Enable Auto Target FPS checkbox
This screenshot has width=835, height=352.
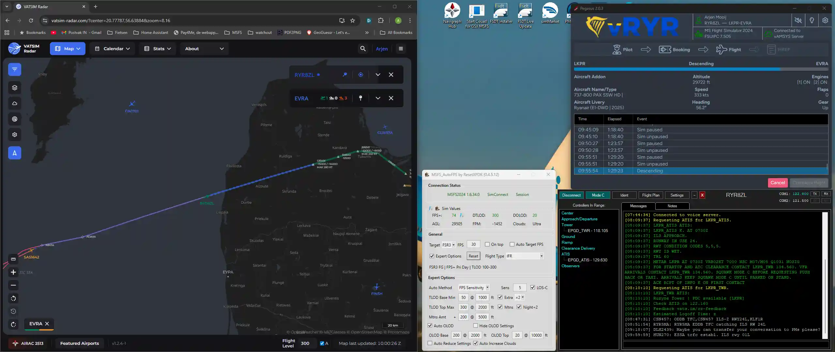point(512,244)
